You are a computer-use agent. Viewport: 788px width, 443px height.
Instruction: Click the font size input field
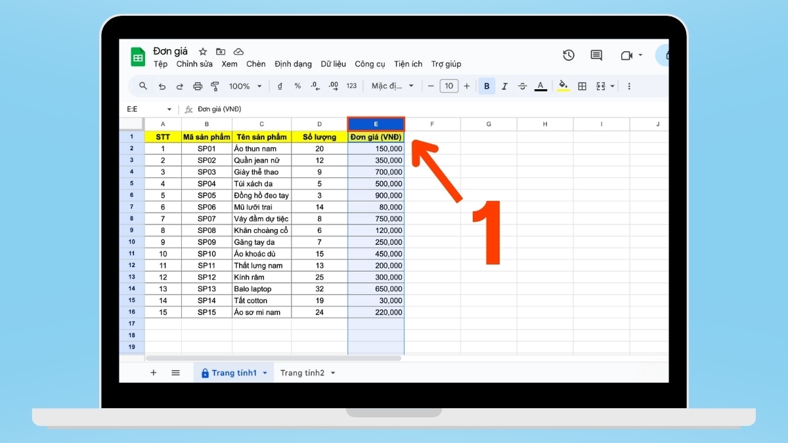[449, 86]
